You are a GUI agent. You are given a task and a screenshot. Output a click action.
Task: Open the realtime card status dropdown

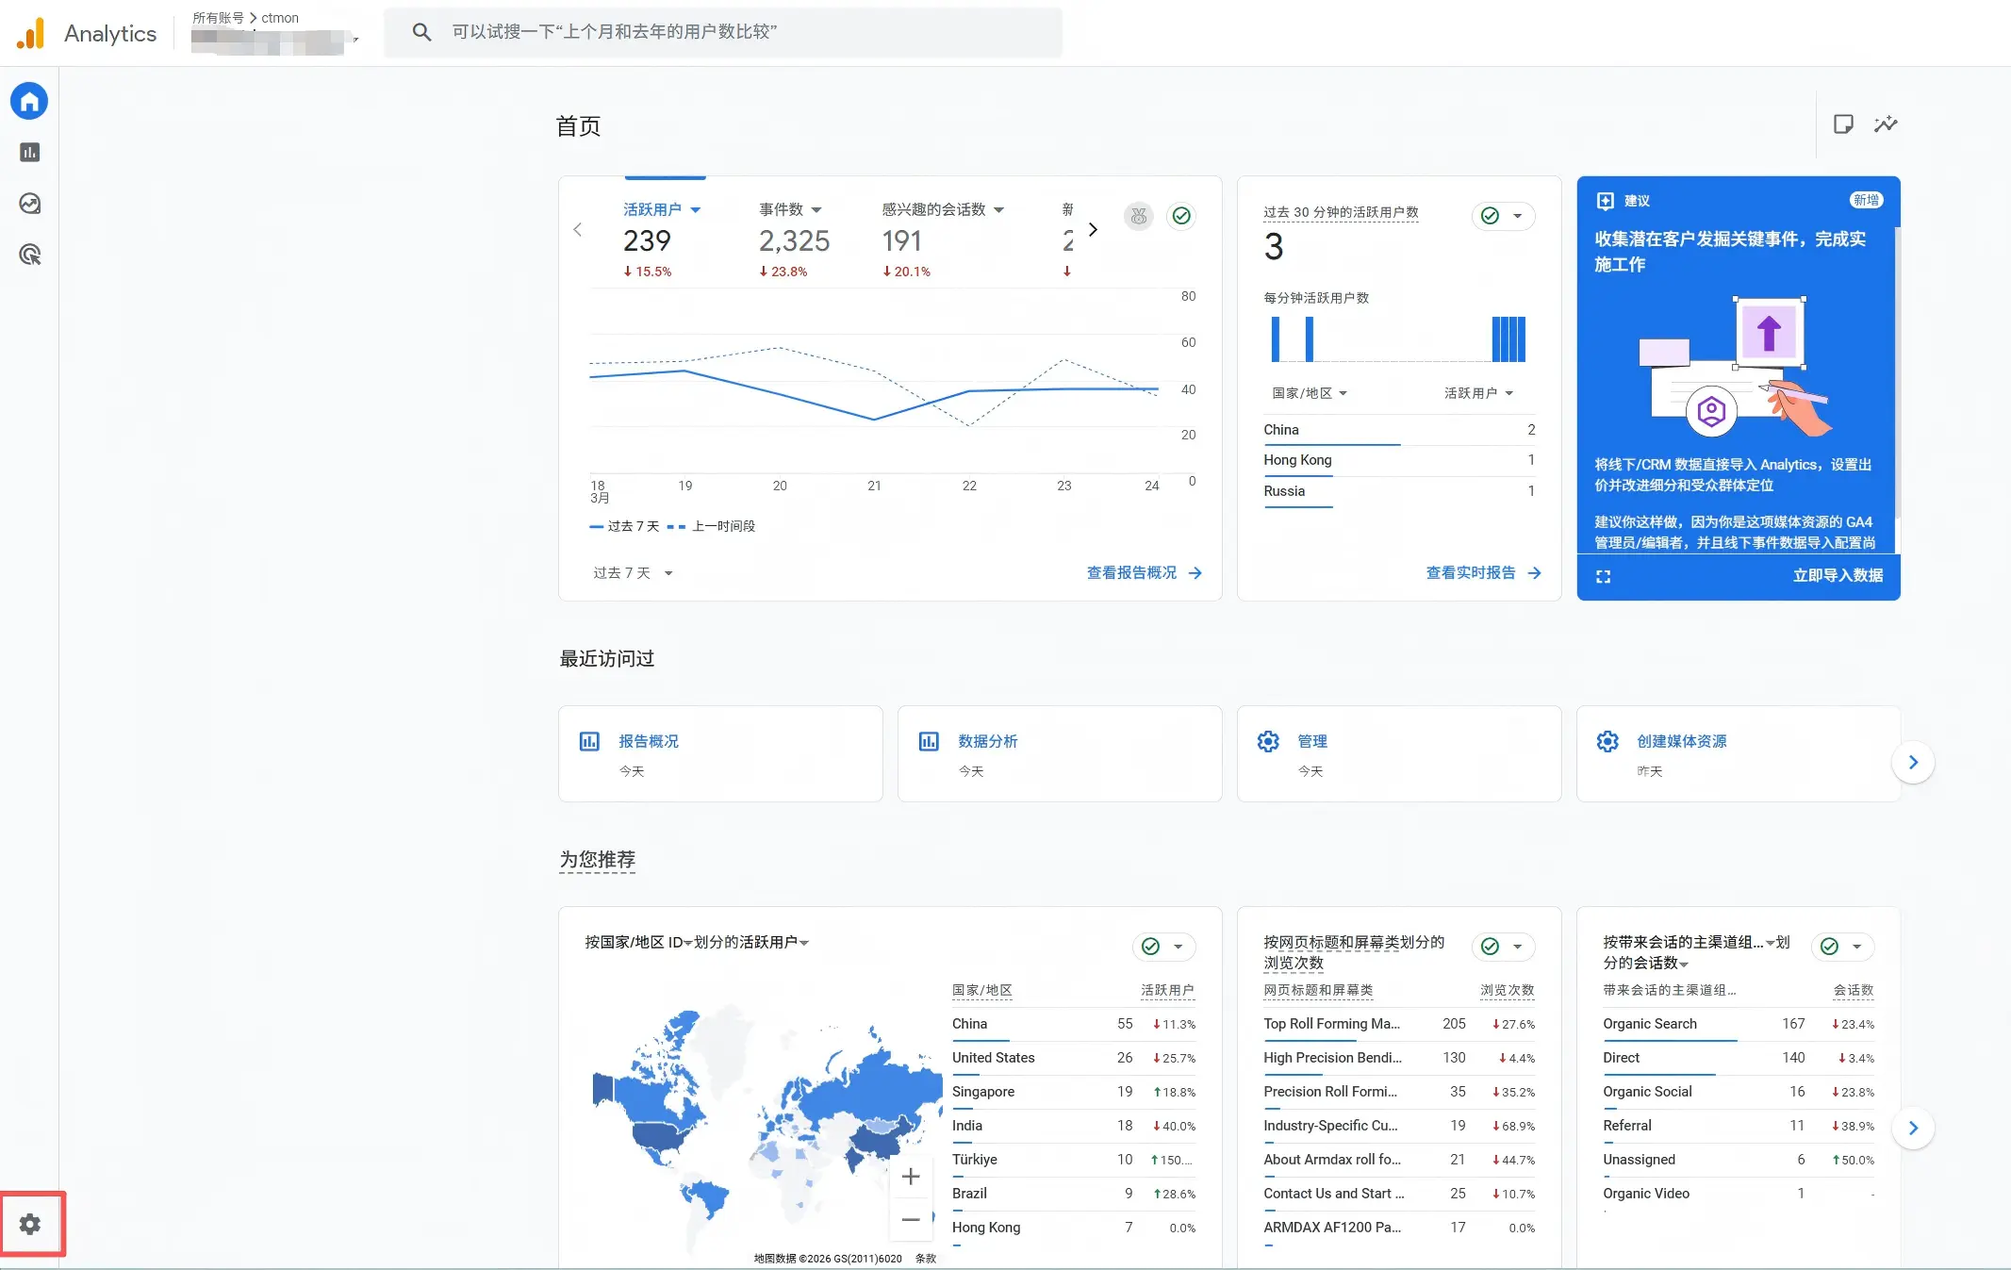click(x=1504, y=216)
